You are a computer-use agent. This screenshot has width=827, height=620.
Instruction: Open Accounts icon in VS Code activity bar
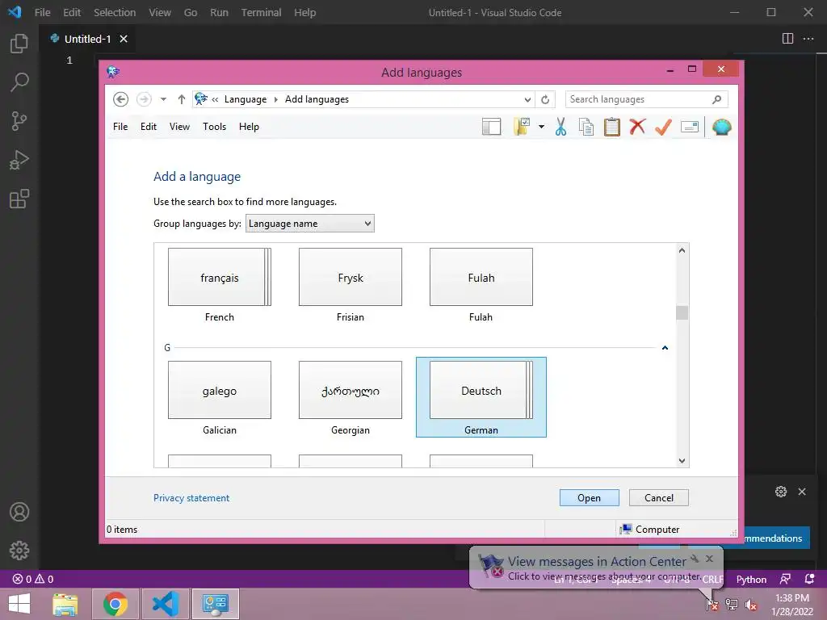[19, 512]
